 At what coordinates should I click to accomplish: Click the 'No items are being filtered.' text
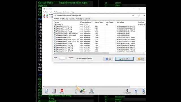(x=85, y=59)
